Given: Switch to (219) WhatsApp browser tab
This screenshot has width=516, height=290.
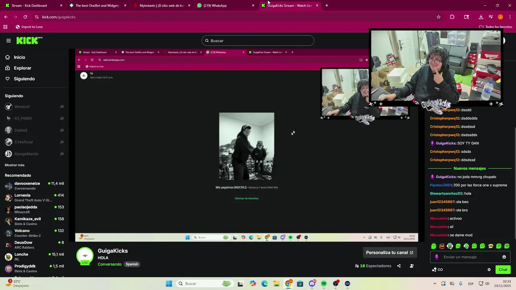Looking at the screenshot, I should coord(225,6).
